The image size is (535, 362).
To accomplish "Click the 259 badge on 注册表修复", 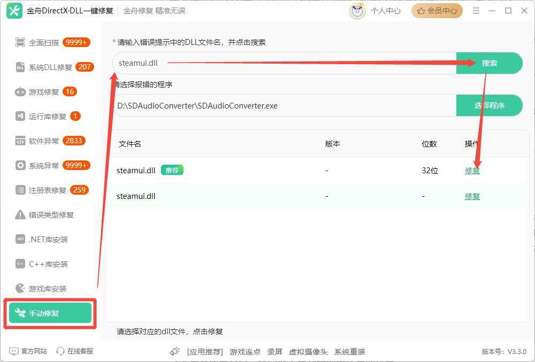I will pos(79,190).
